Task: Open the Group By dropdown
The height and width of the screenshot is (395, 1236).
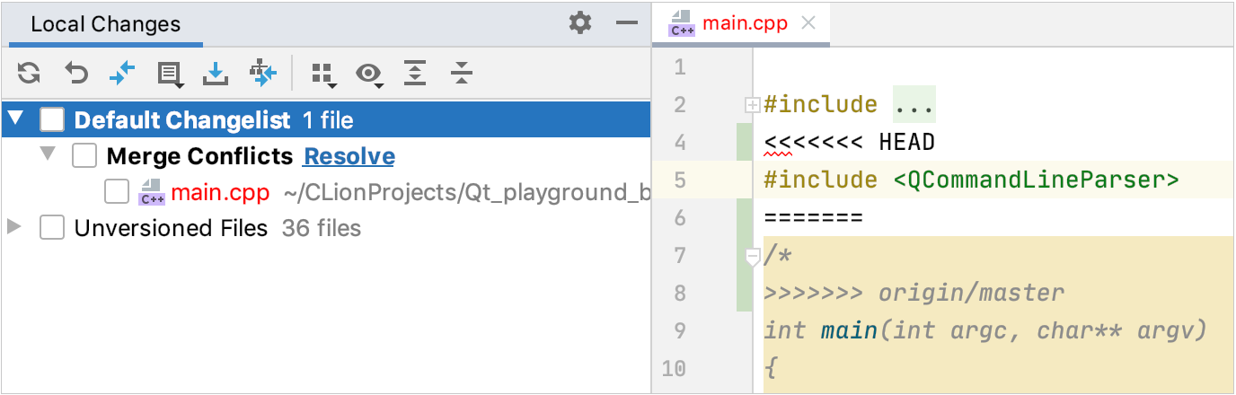Action: click(323, 74)
